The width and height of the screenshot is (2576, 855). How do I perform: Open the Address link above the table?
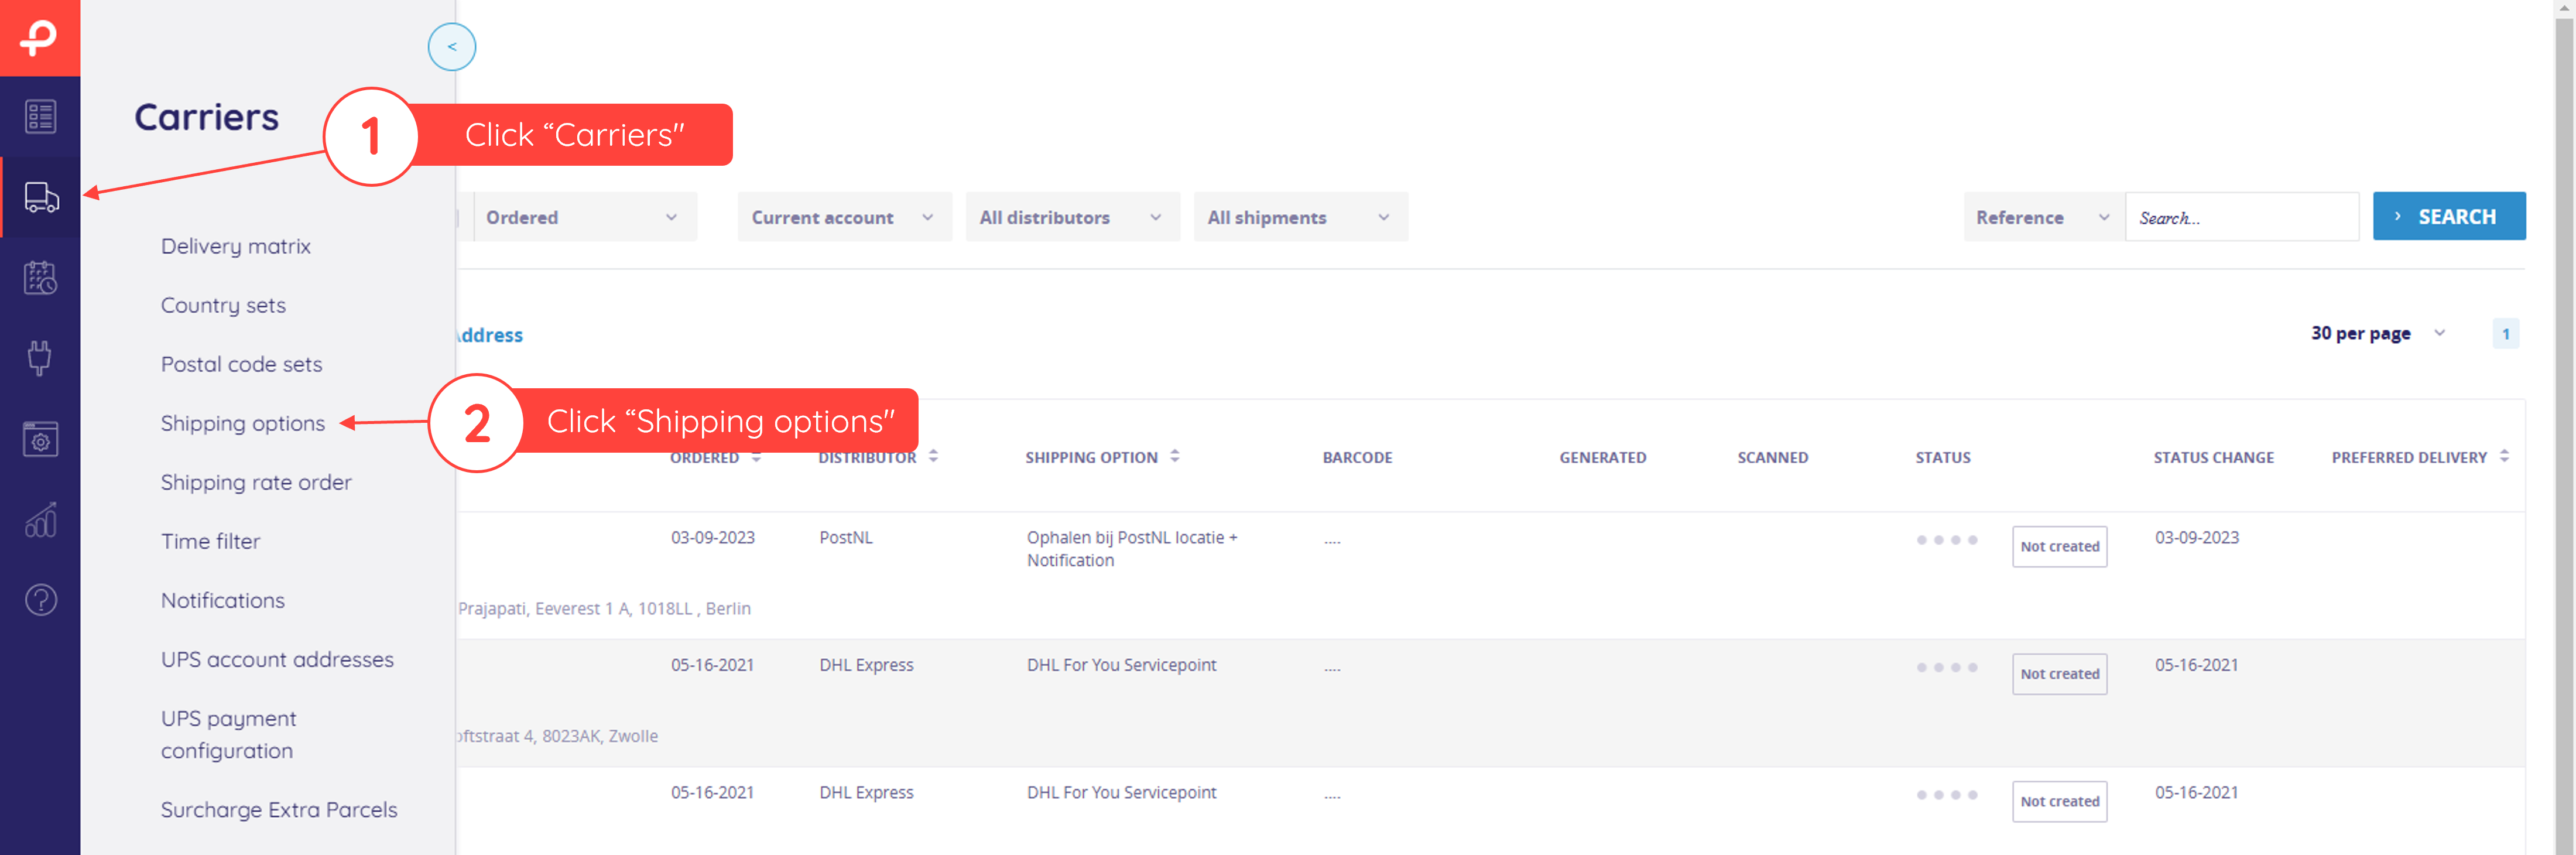tap(489, 335)
